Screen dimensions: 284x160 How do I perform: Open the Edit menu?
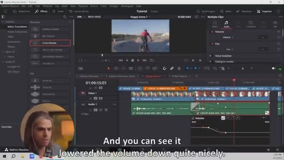point(30,6)
